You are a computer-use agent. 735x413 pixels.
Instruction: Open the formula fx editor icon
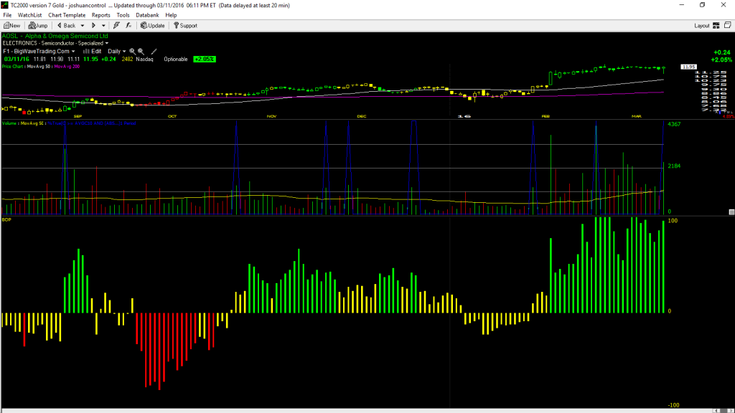[128, 26]
